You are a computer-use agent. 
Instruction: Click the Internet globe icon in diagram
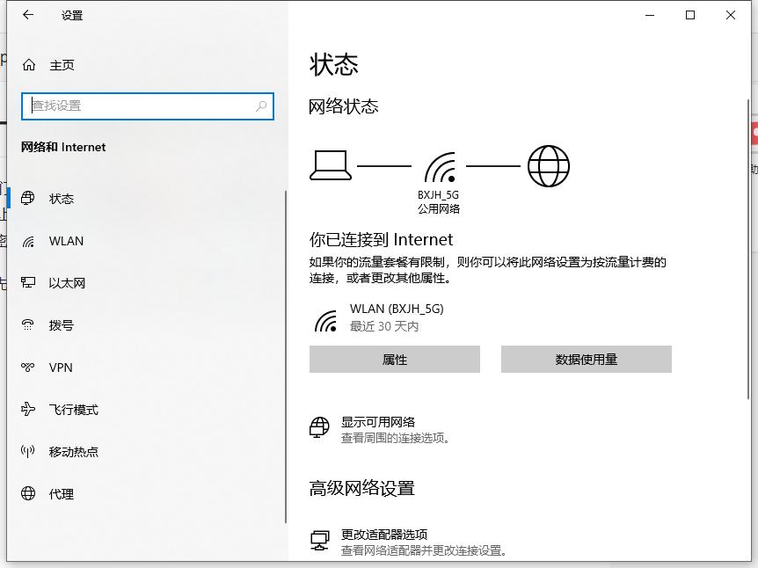click(x=549, y=164)
